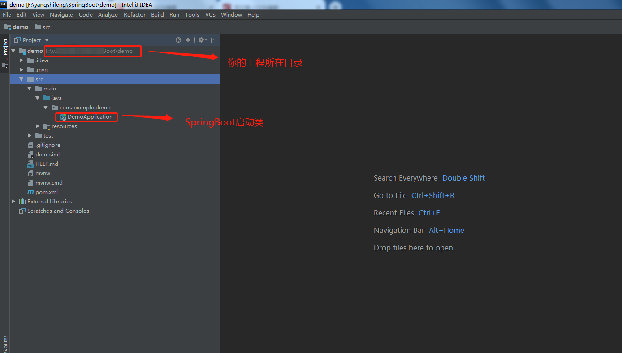Expand the resources folder
The image size is (622, 353).
38,126
